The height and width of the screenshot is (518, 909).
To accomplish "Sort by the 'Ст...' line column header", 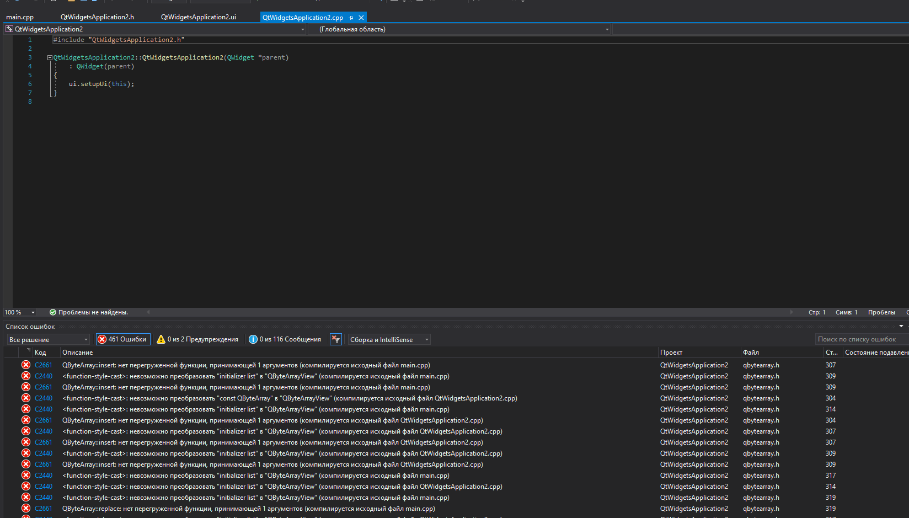I will (x=832, y=353).
